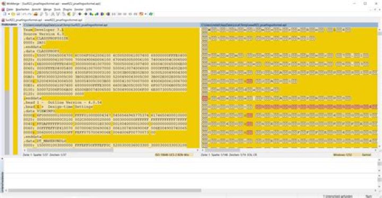This screenshot has height=198, width=382.
Task: Click the right pane vertical scrollbar
Action: [380, 87]
